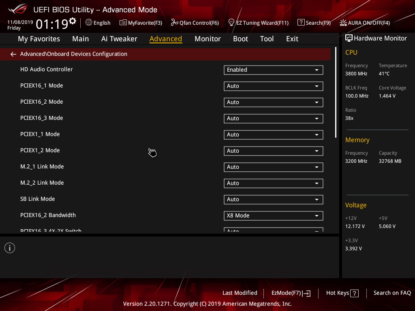Click the ROG logo emblem
415x311 pixels.
click(17, 9)
